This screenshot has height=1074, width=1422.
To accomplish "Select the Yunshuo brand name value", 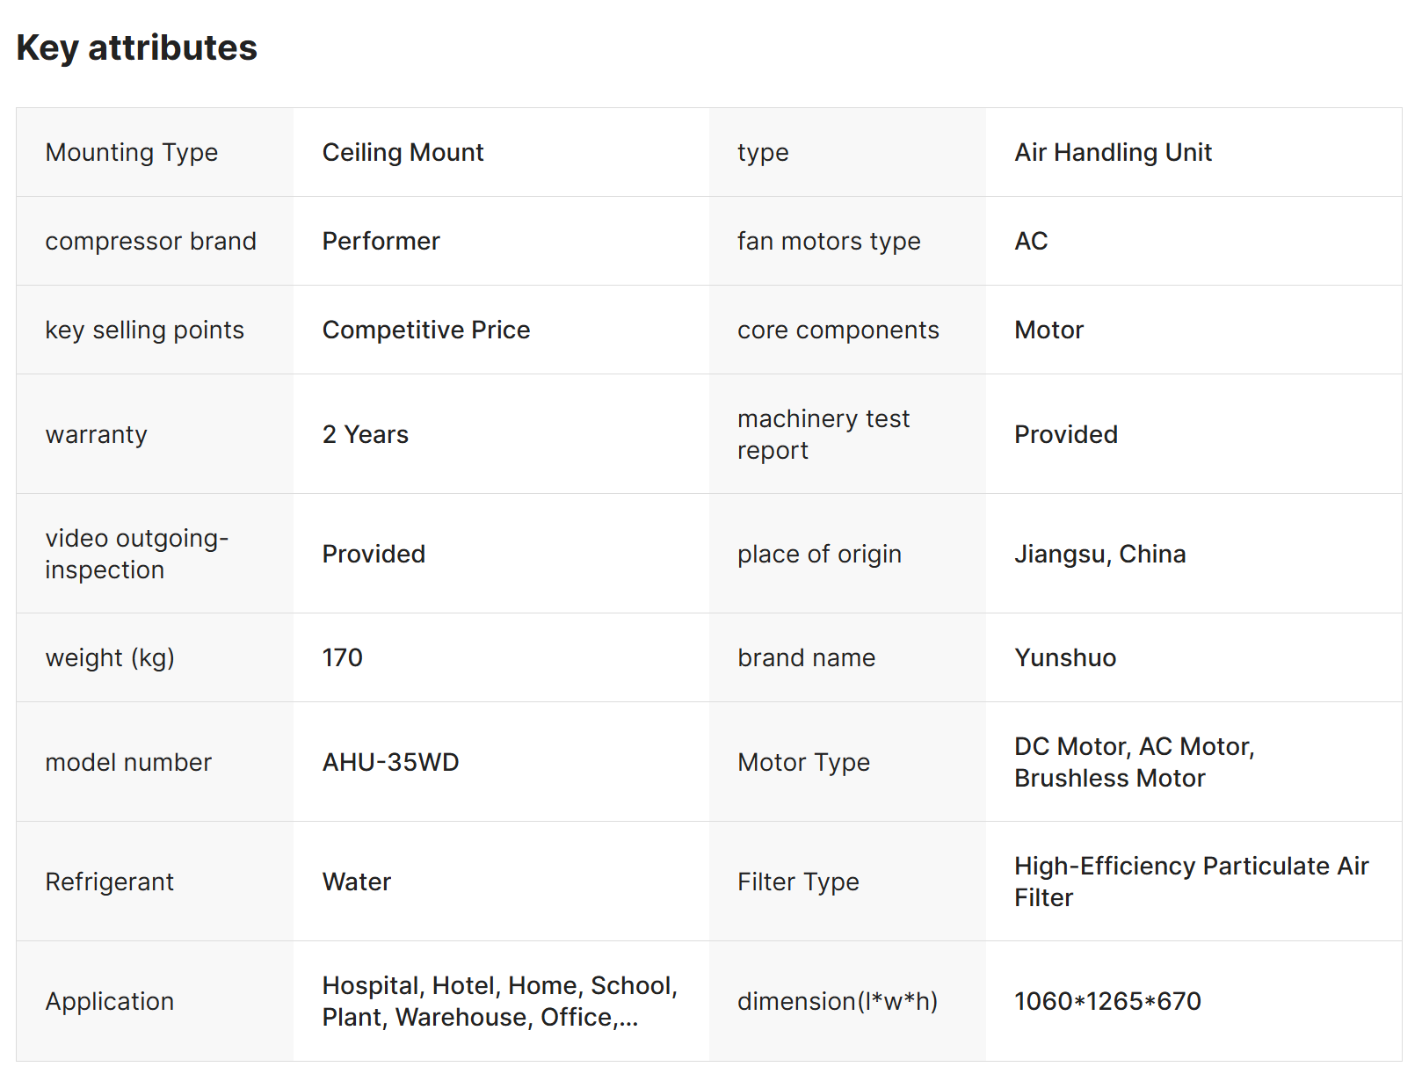I will (1065, 657).
